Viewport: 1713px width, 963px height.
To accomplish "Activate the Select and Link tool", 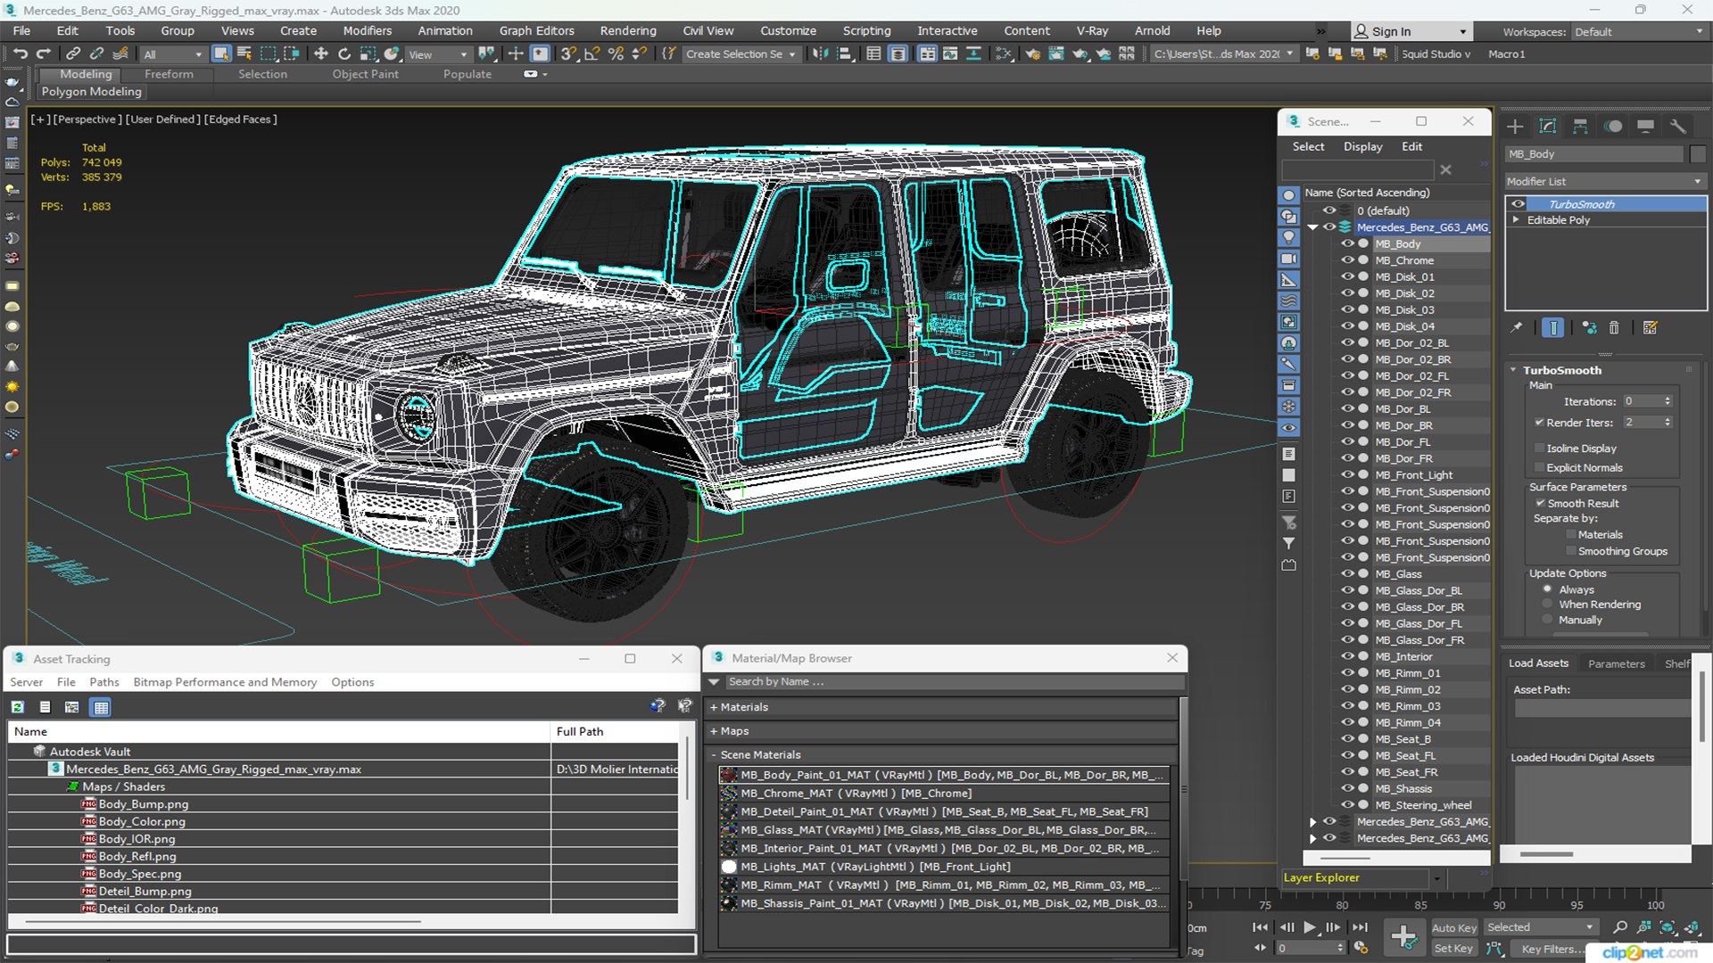I will 74,54.
